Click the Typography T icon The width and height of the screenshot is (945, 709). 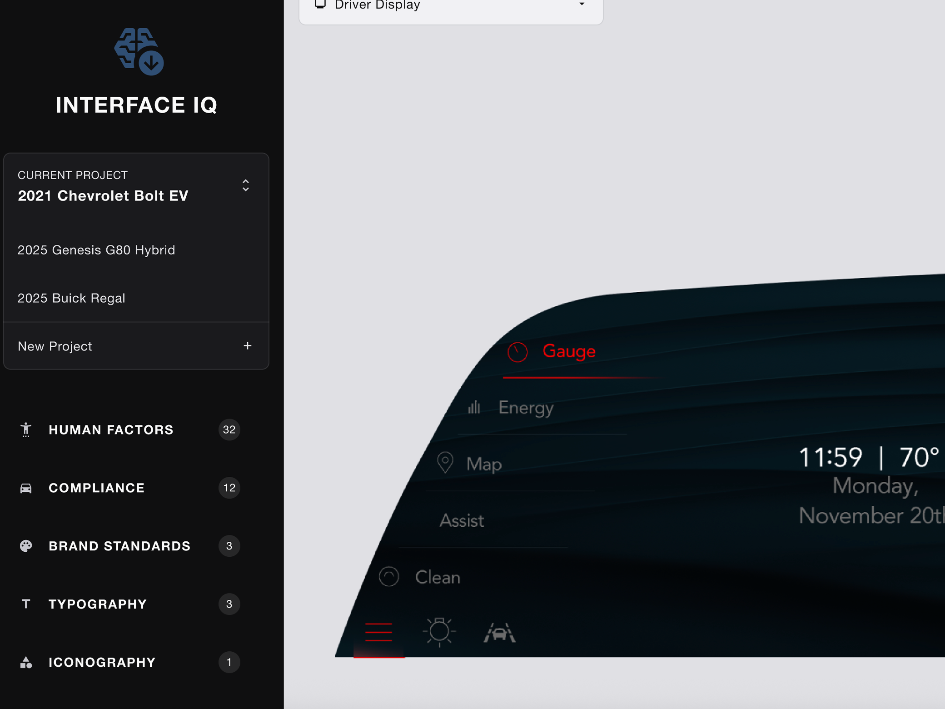click(26, 604)
